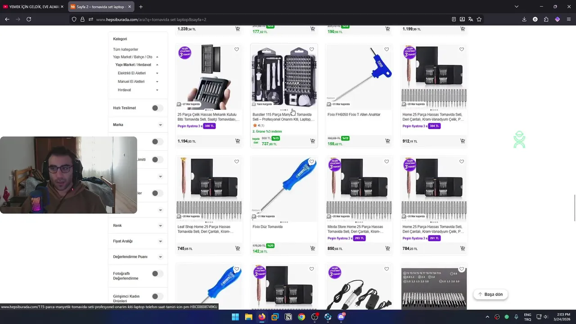The height and width of the screenshot is (324, 576).
Task: Toggle Hızlı Teslimat filter
Action: click(157, 108)
